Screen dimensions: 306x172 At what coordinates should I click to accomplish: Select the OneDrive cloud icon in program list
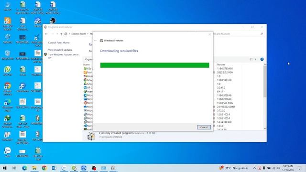pyautogui.click(x=85, y=107)
